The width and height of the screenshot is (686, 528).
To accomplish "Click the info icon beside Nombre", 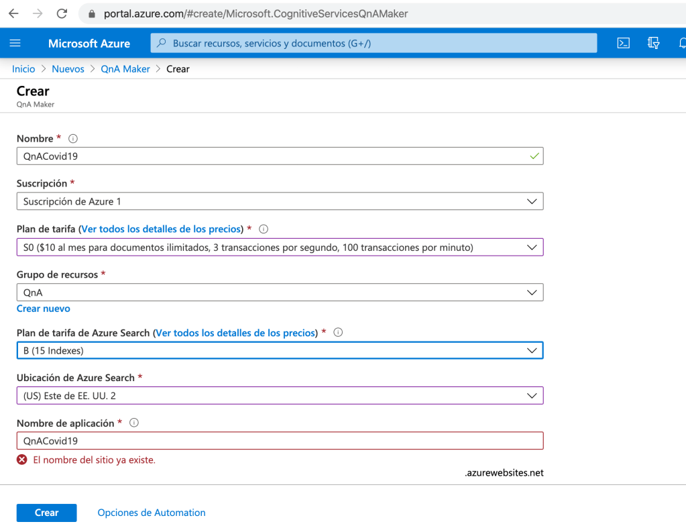I will [x=72, y=138].
